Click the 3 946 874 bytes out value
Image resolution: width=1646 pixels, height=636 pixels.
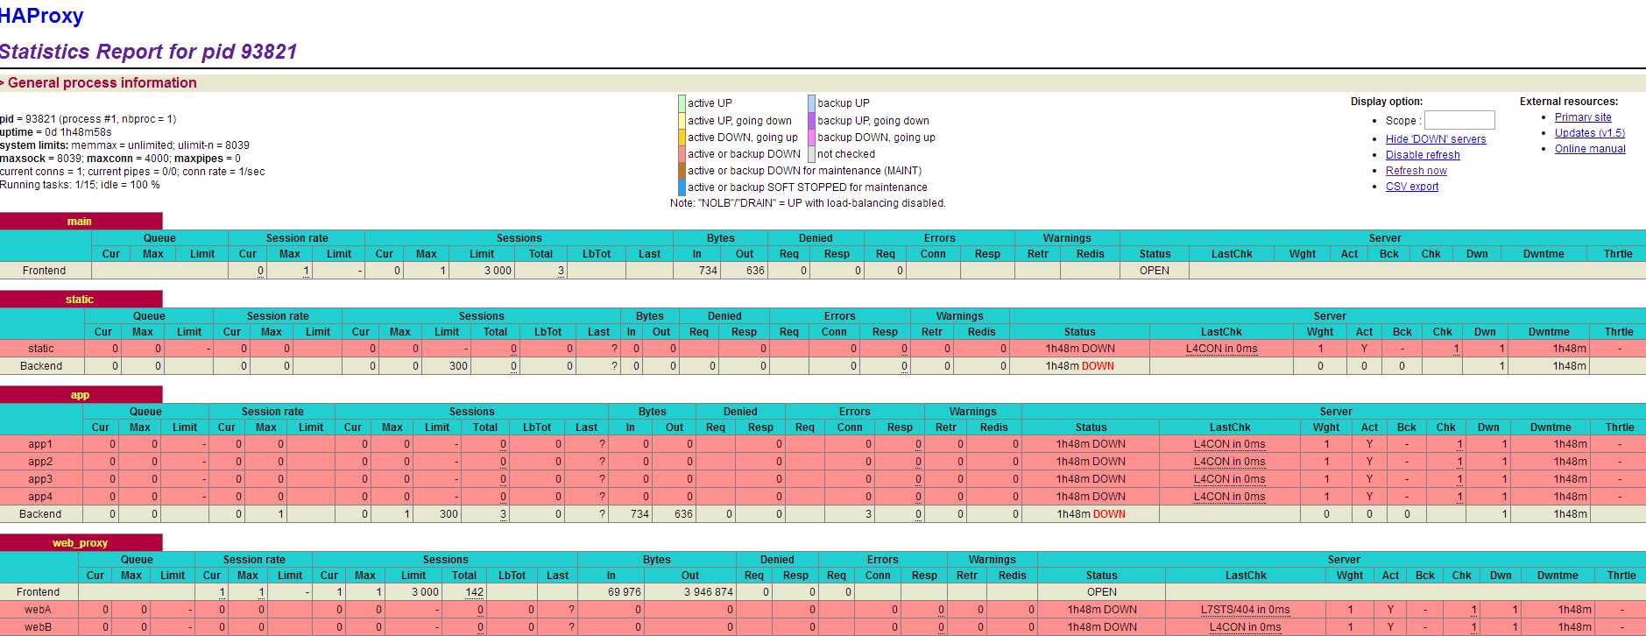click(x=709, y=592)
